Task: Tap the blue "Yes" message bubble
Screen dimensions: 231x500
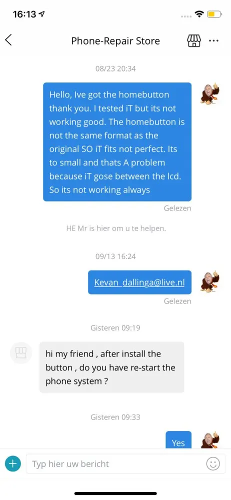Action: [x=178, y=440]
